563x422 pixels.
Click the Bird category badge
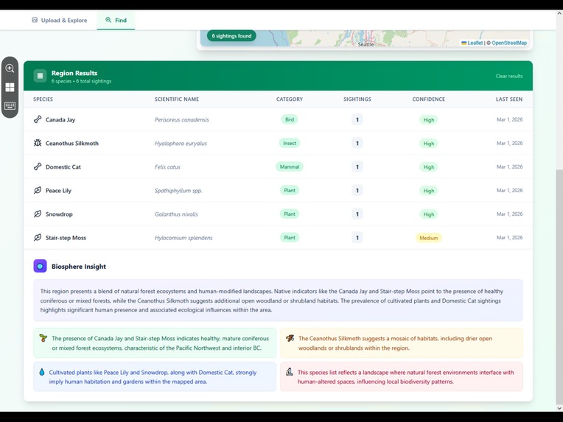(x=290, y=119)
